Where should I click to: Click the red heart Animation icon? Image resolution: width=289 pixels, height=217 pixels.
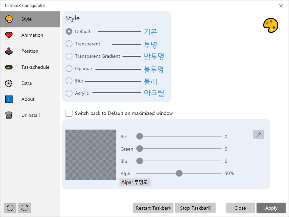point(9,35)
